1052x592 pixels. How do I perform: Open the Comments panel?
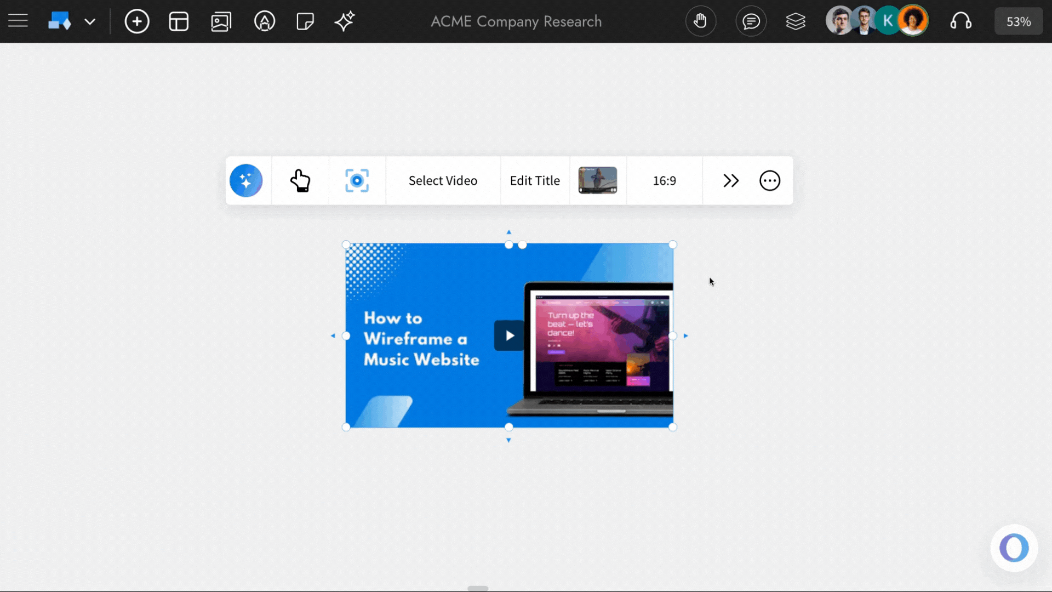coord(751,21)
